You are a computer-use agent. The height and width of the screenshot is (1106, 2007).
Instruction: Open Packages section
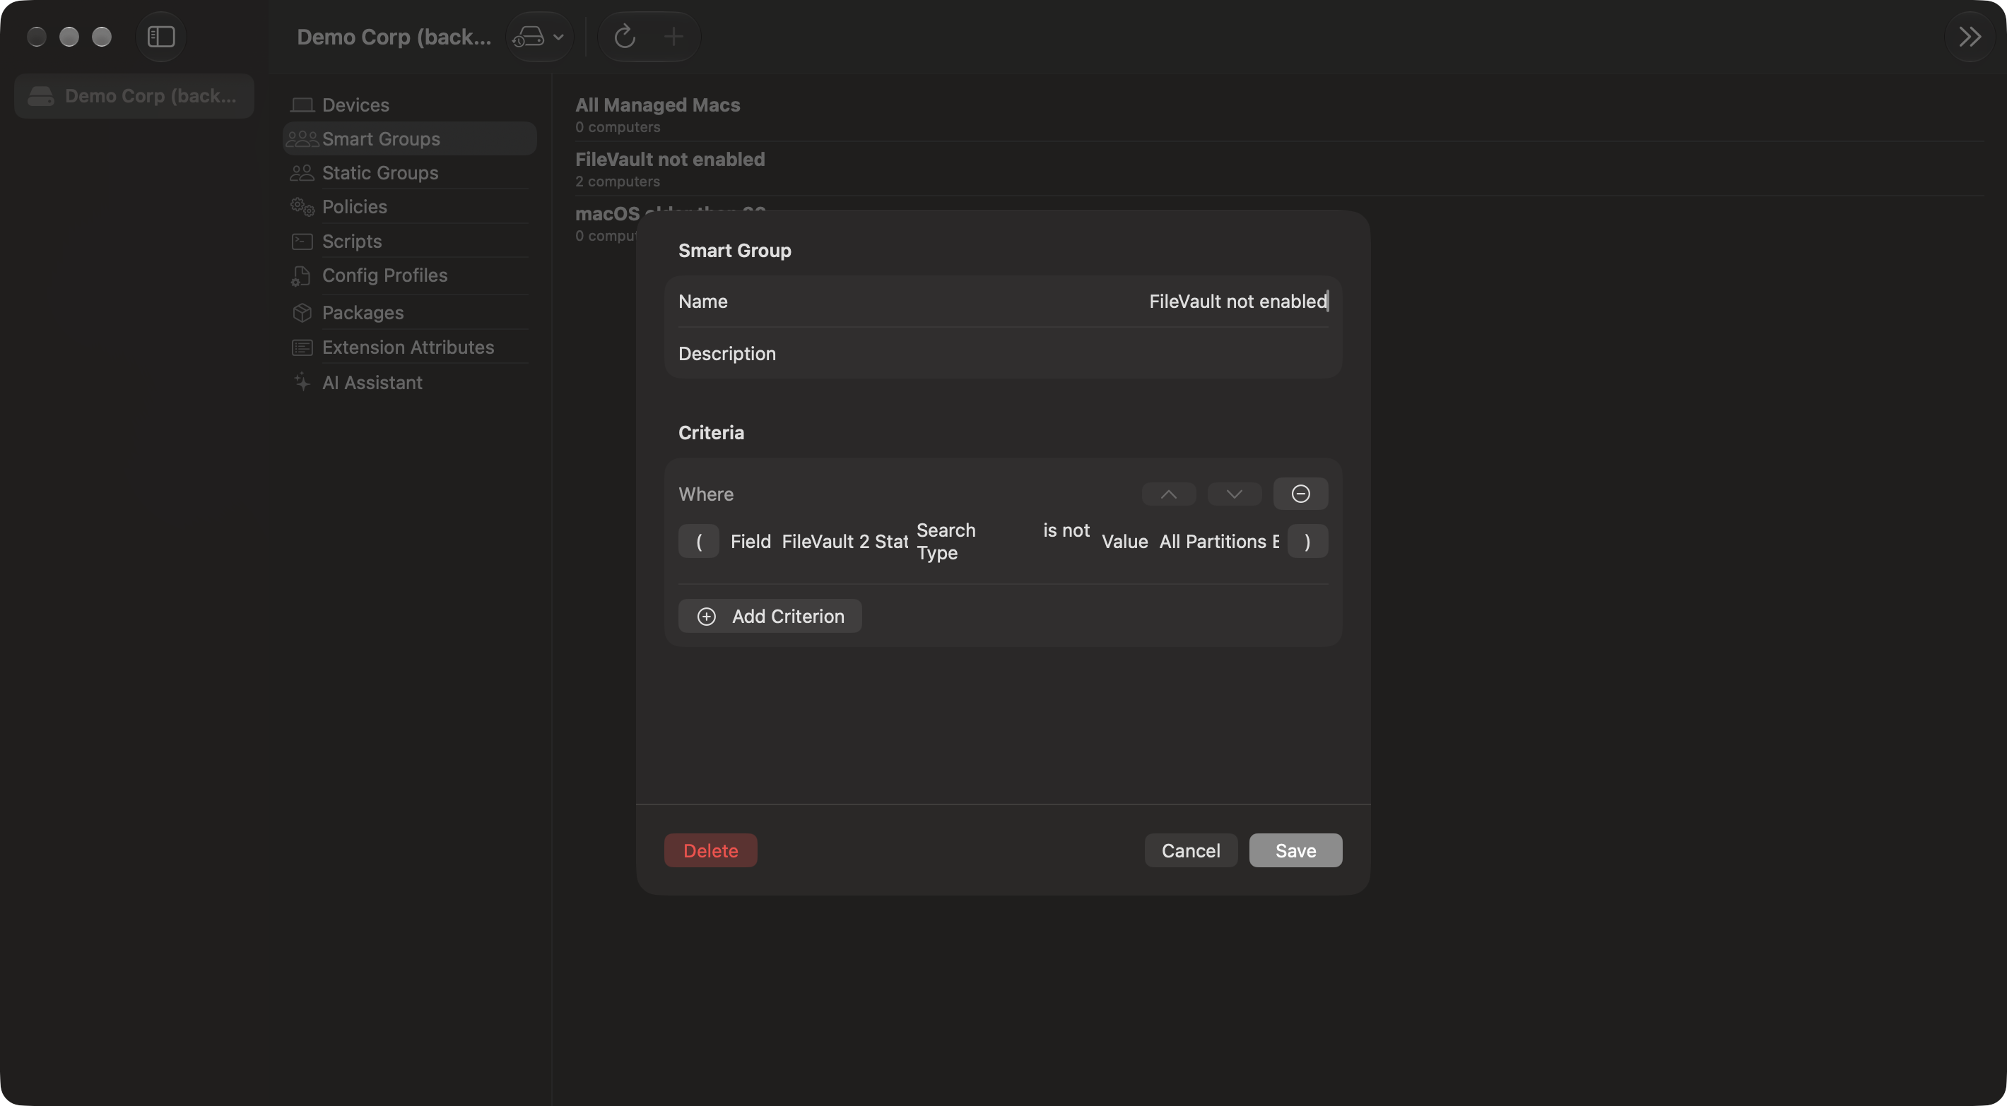pyautogui.click(x=409, y=312)
